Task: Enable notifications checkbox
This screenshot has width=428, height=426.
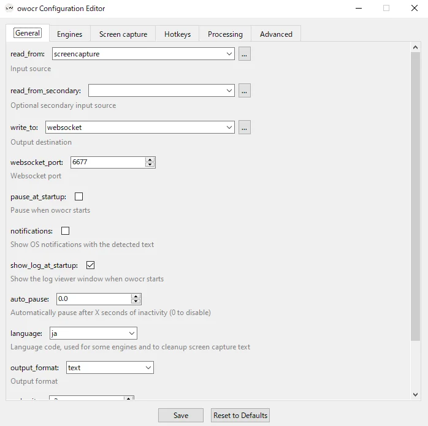Action: (65, 231)
